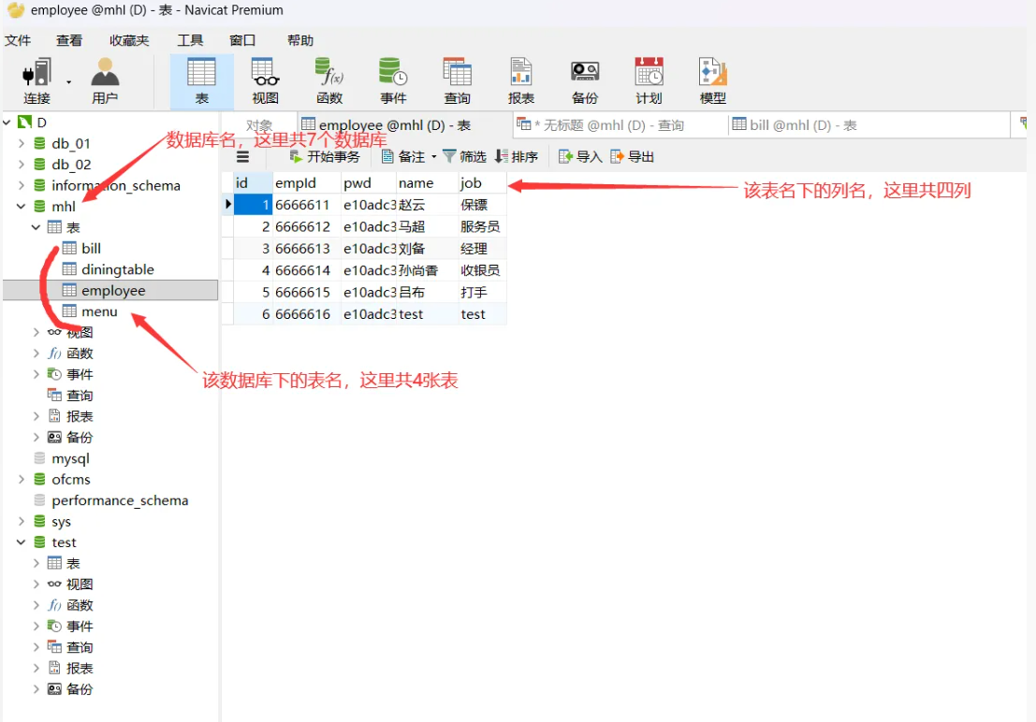Screen dimensions: 1036x722
Task: Open the 计划 (Schedule) toolbar icon
Action: [x=648, y=79]
